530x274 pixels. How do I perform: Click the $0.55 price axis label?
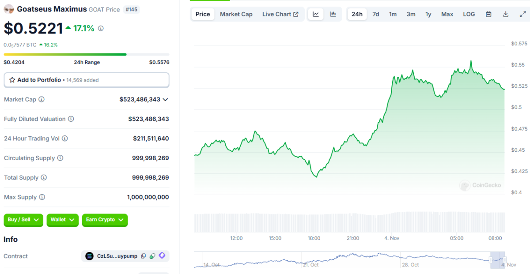click(x=518, y=65)
